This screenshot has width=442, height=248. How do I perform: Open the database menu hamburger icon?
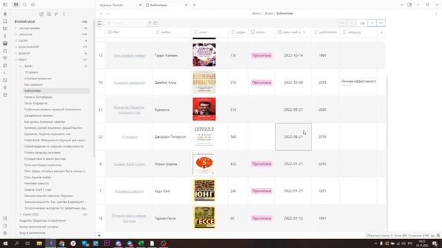click(x=99, y=23)
